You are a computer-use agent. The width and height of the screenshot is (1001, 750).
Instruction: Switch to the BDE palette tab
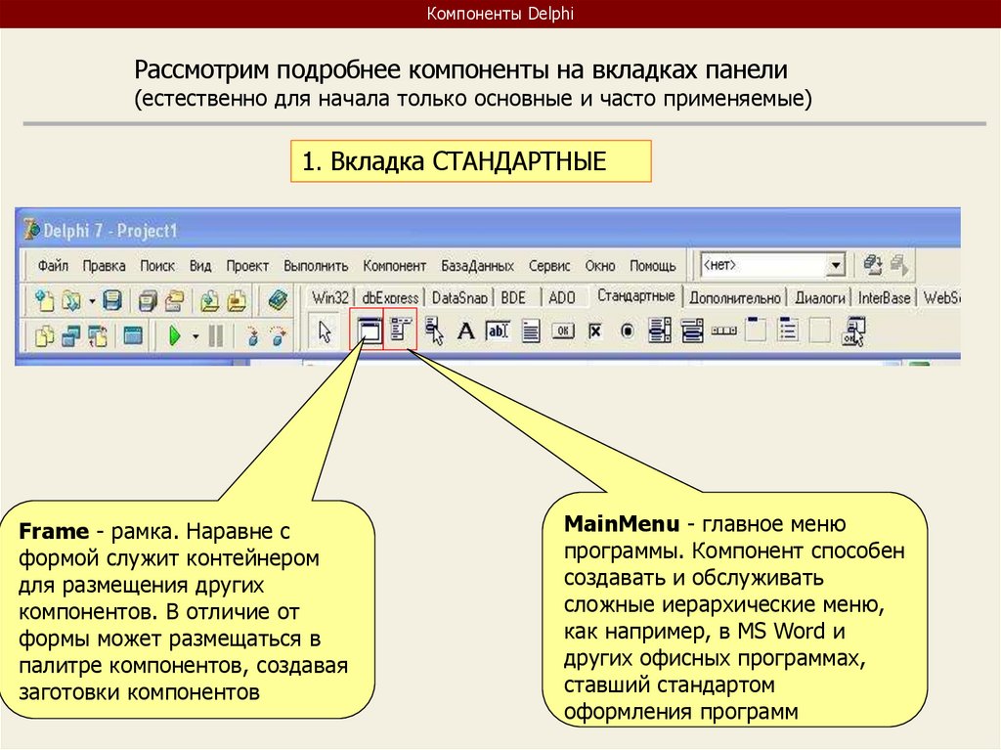point(513,297)
